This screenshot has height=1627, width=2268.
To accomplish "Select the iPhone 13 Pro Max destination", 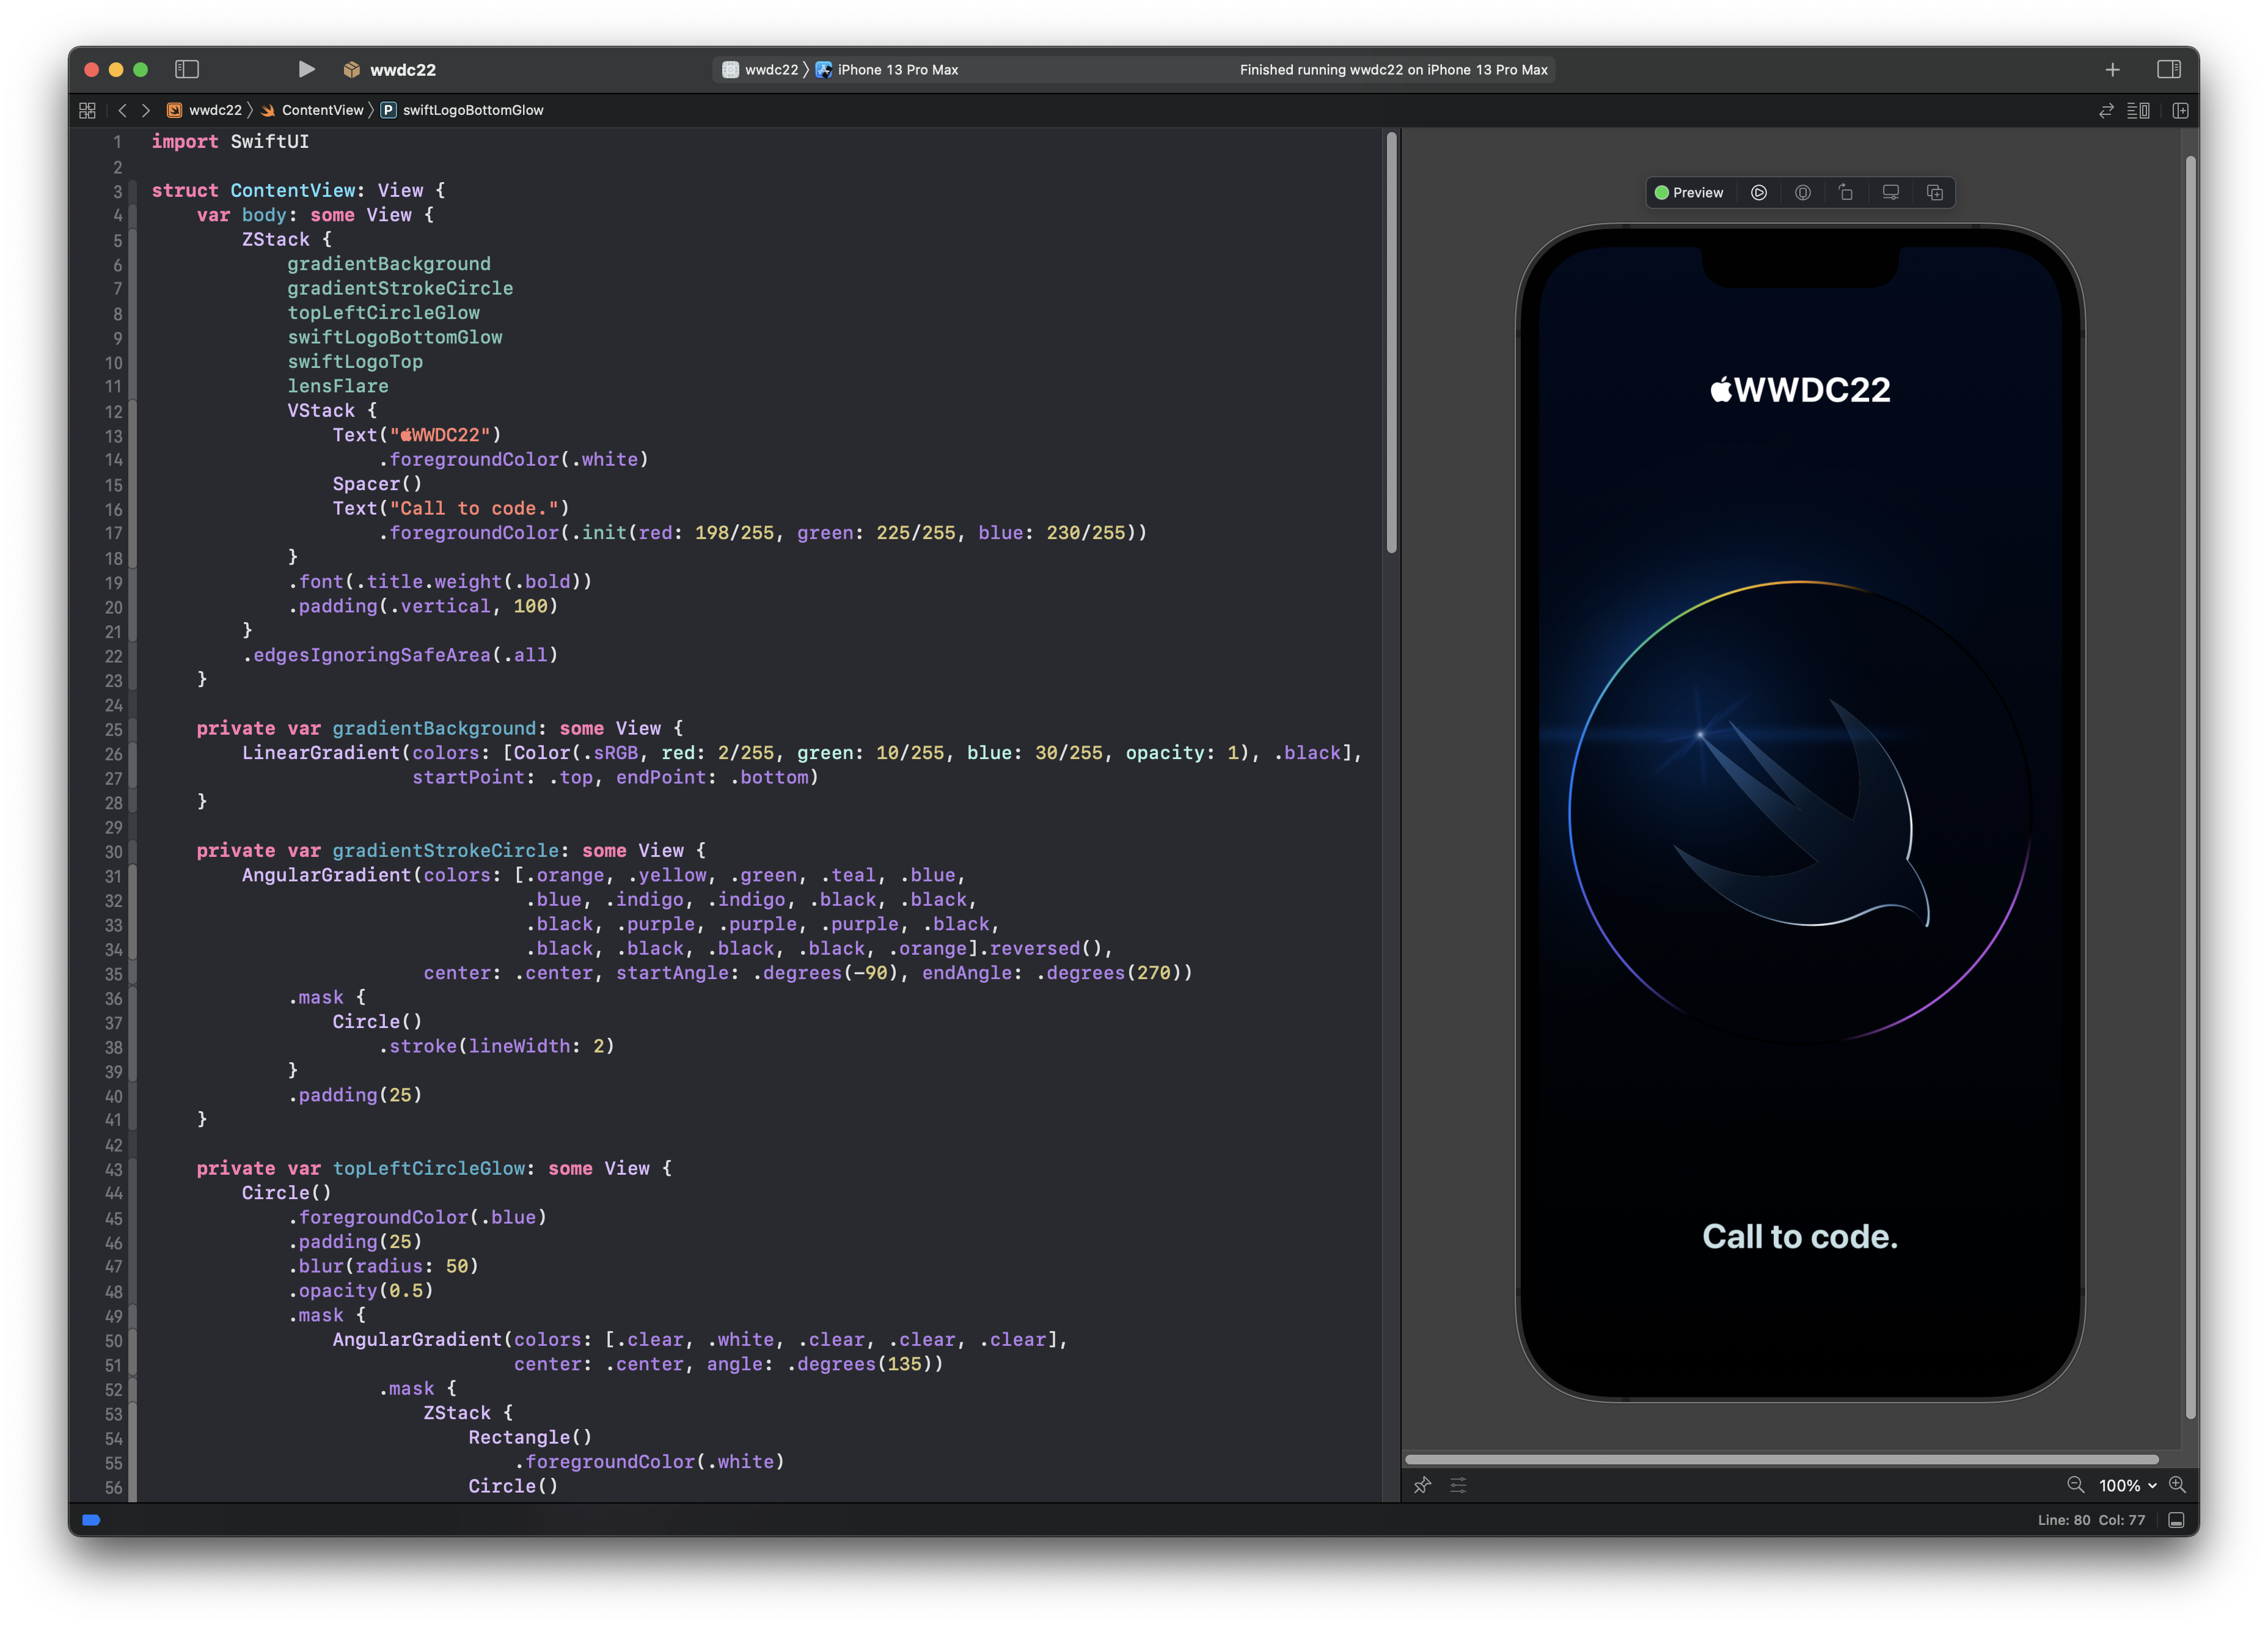I will [x=896, y=69].
